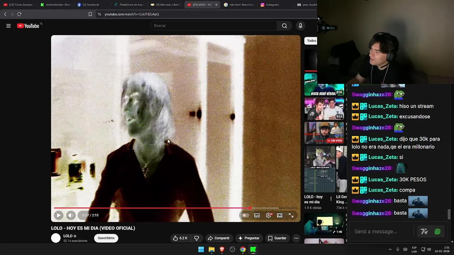Open the 8:20 'esta mal visto' video thumbnail

tap(324, 84)
